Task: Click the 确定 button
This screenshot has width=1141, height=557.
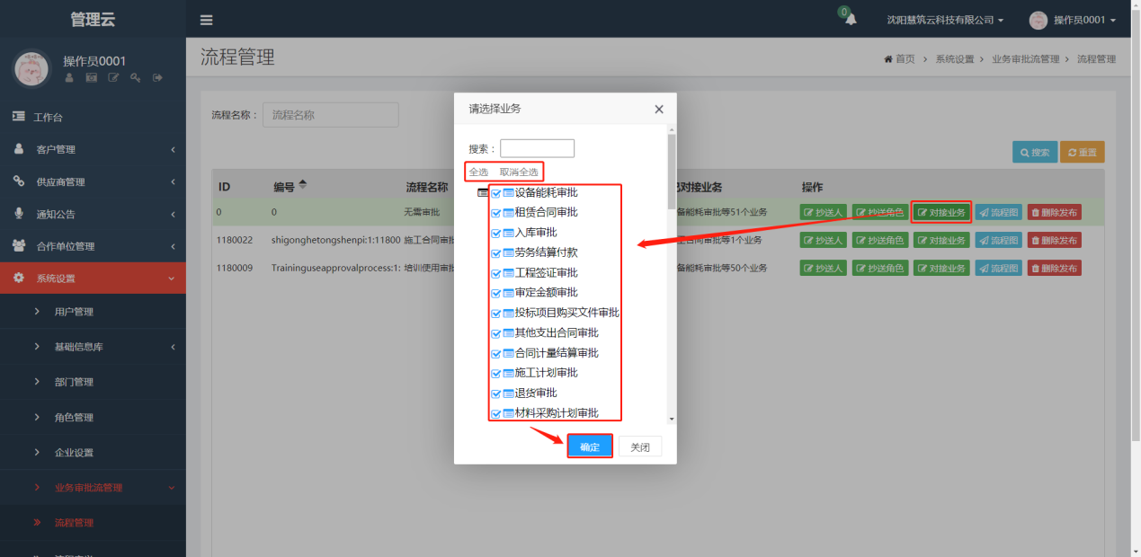Action: [590, 446]
